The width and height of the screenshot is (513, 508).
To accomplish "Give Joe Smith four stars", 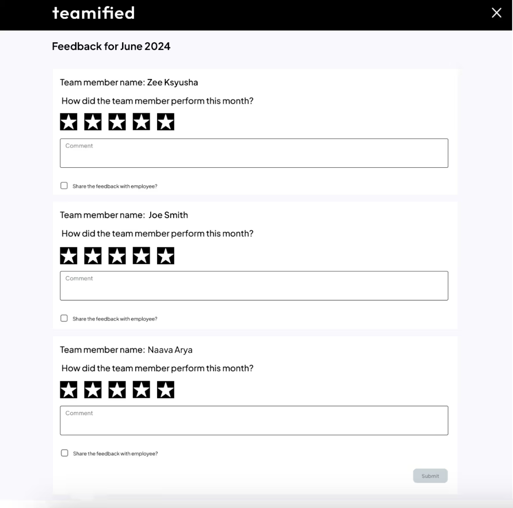I will (141, 256).
